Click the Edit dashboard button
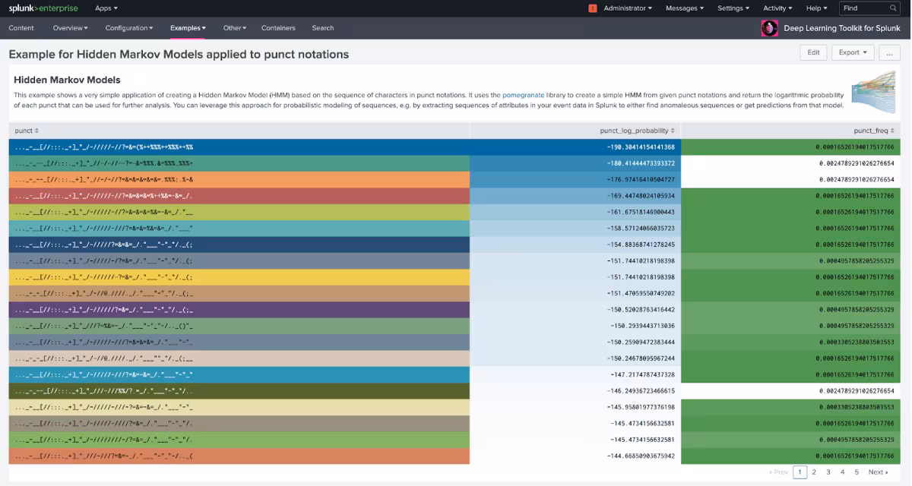This screenshot has width=912, height=486. 813,52
